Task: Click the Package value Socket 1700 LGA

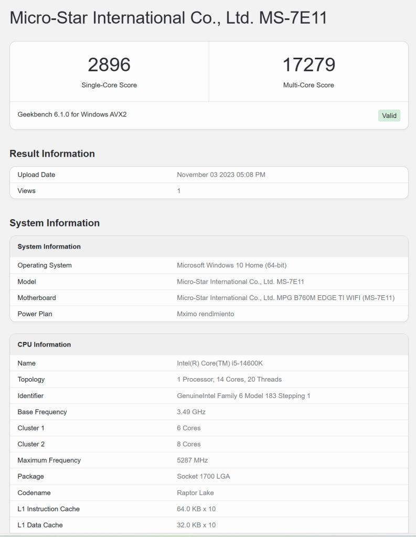Action: coord(204,476)
